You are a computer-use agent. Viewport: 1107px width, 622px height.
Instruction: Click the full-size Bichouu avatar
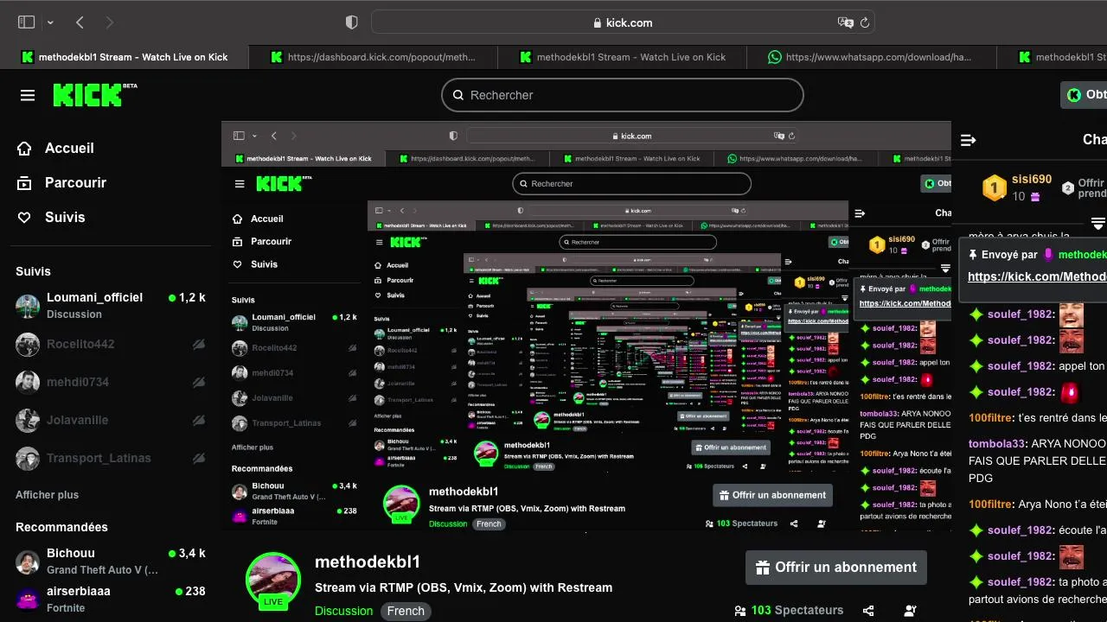tap(28, 562)
